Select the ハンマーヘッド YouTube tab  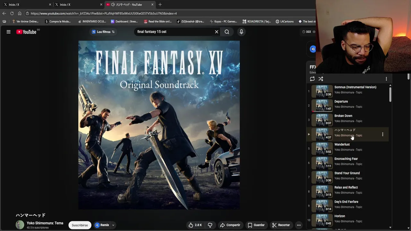[x=129, y=4]
